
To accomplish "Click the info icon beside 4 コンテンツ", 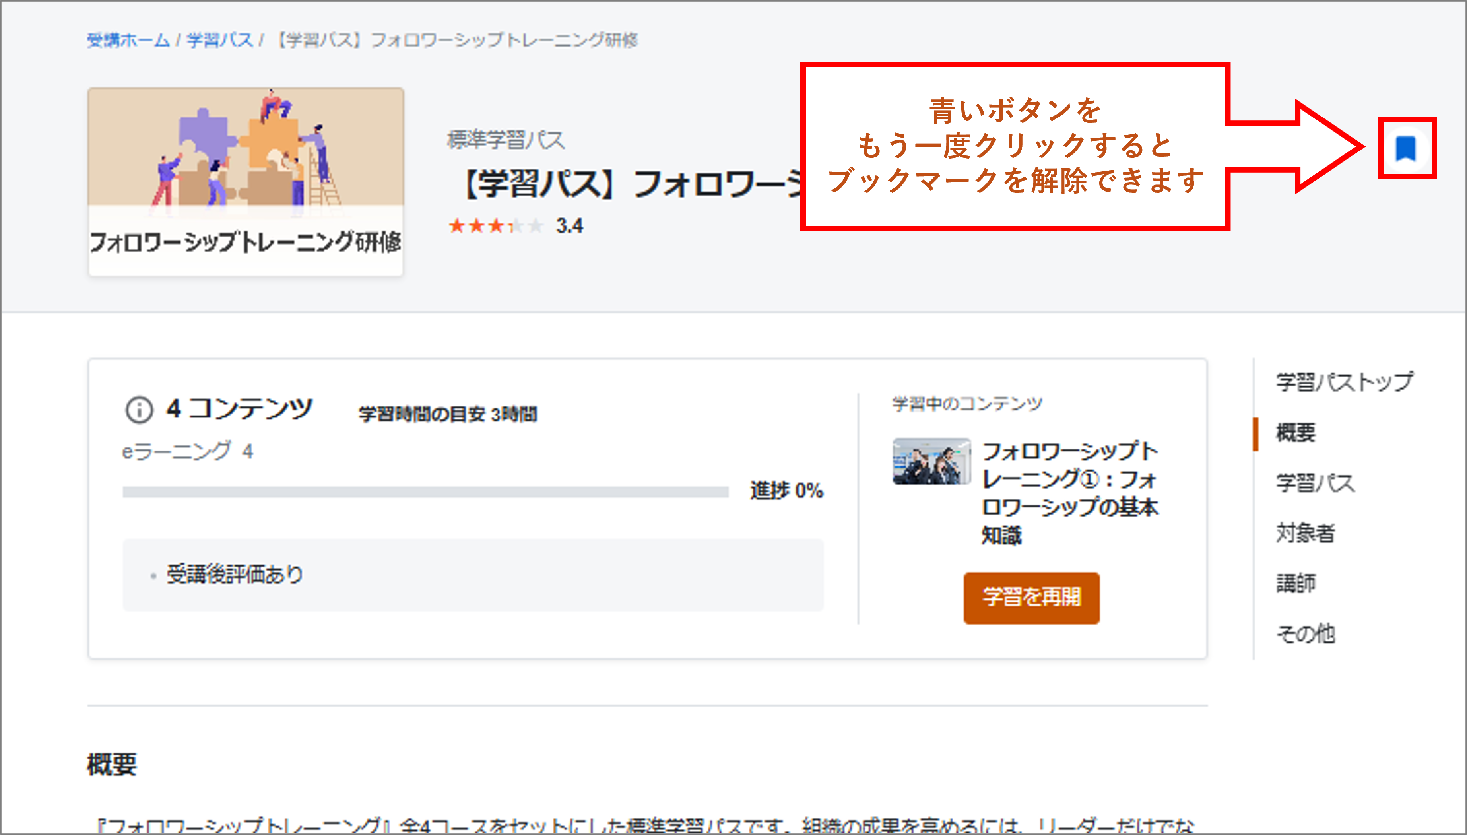I will tap(139, 410).
